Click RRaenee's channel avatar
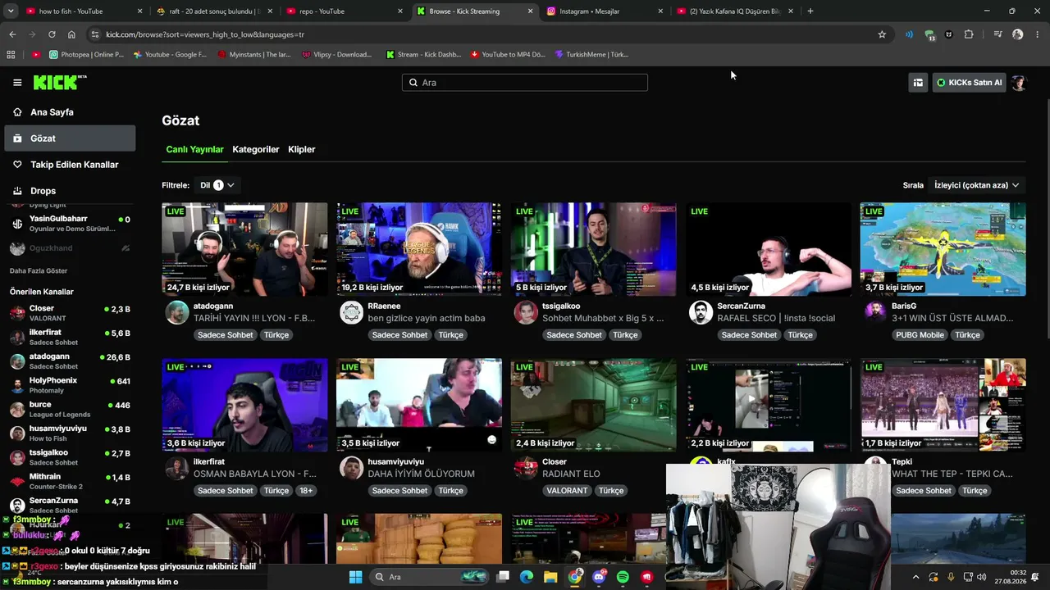 [352, 312]
